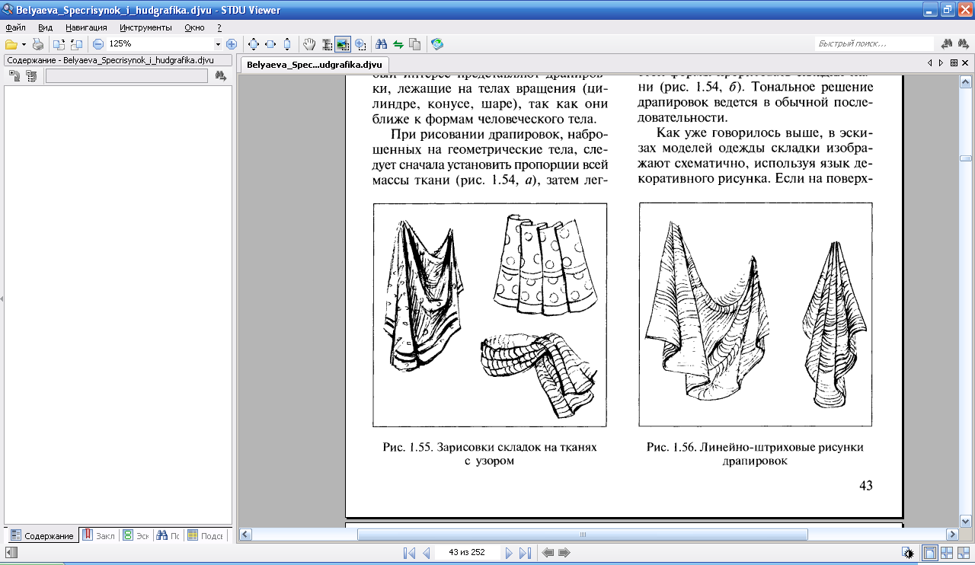Find previous match with left binoculars icon
This screenshot has height=565, width=975.
click(x=948, y=44)
